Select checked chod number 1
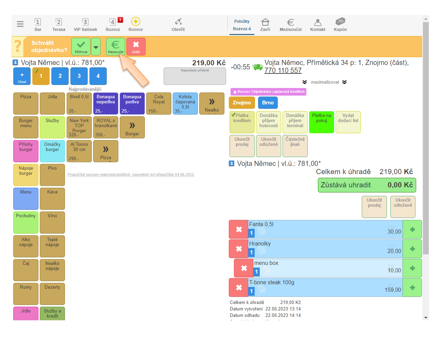Screen dimensions: 442x340 (x=41, y=76)
